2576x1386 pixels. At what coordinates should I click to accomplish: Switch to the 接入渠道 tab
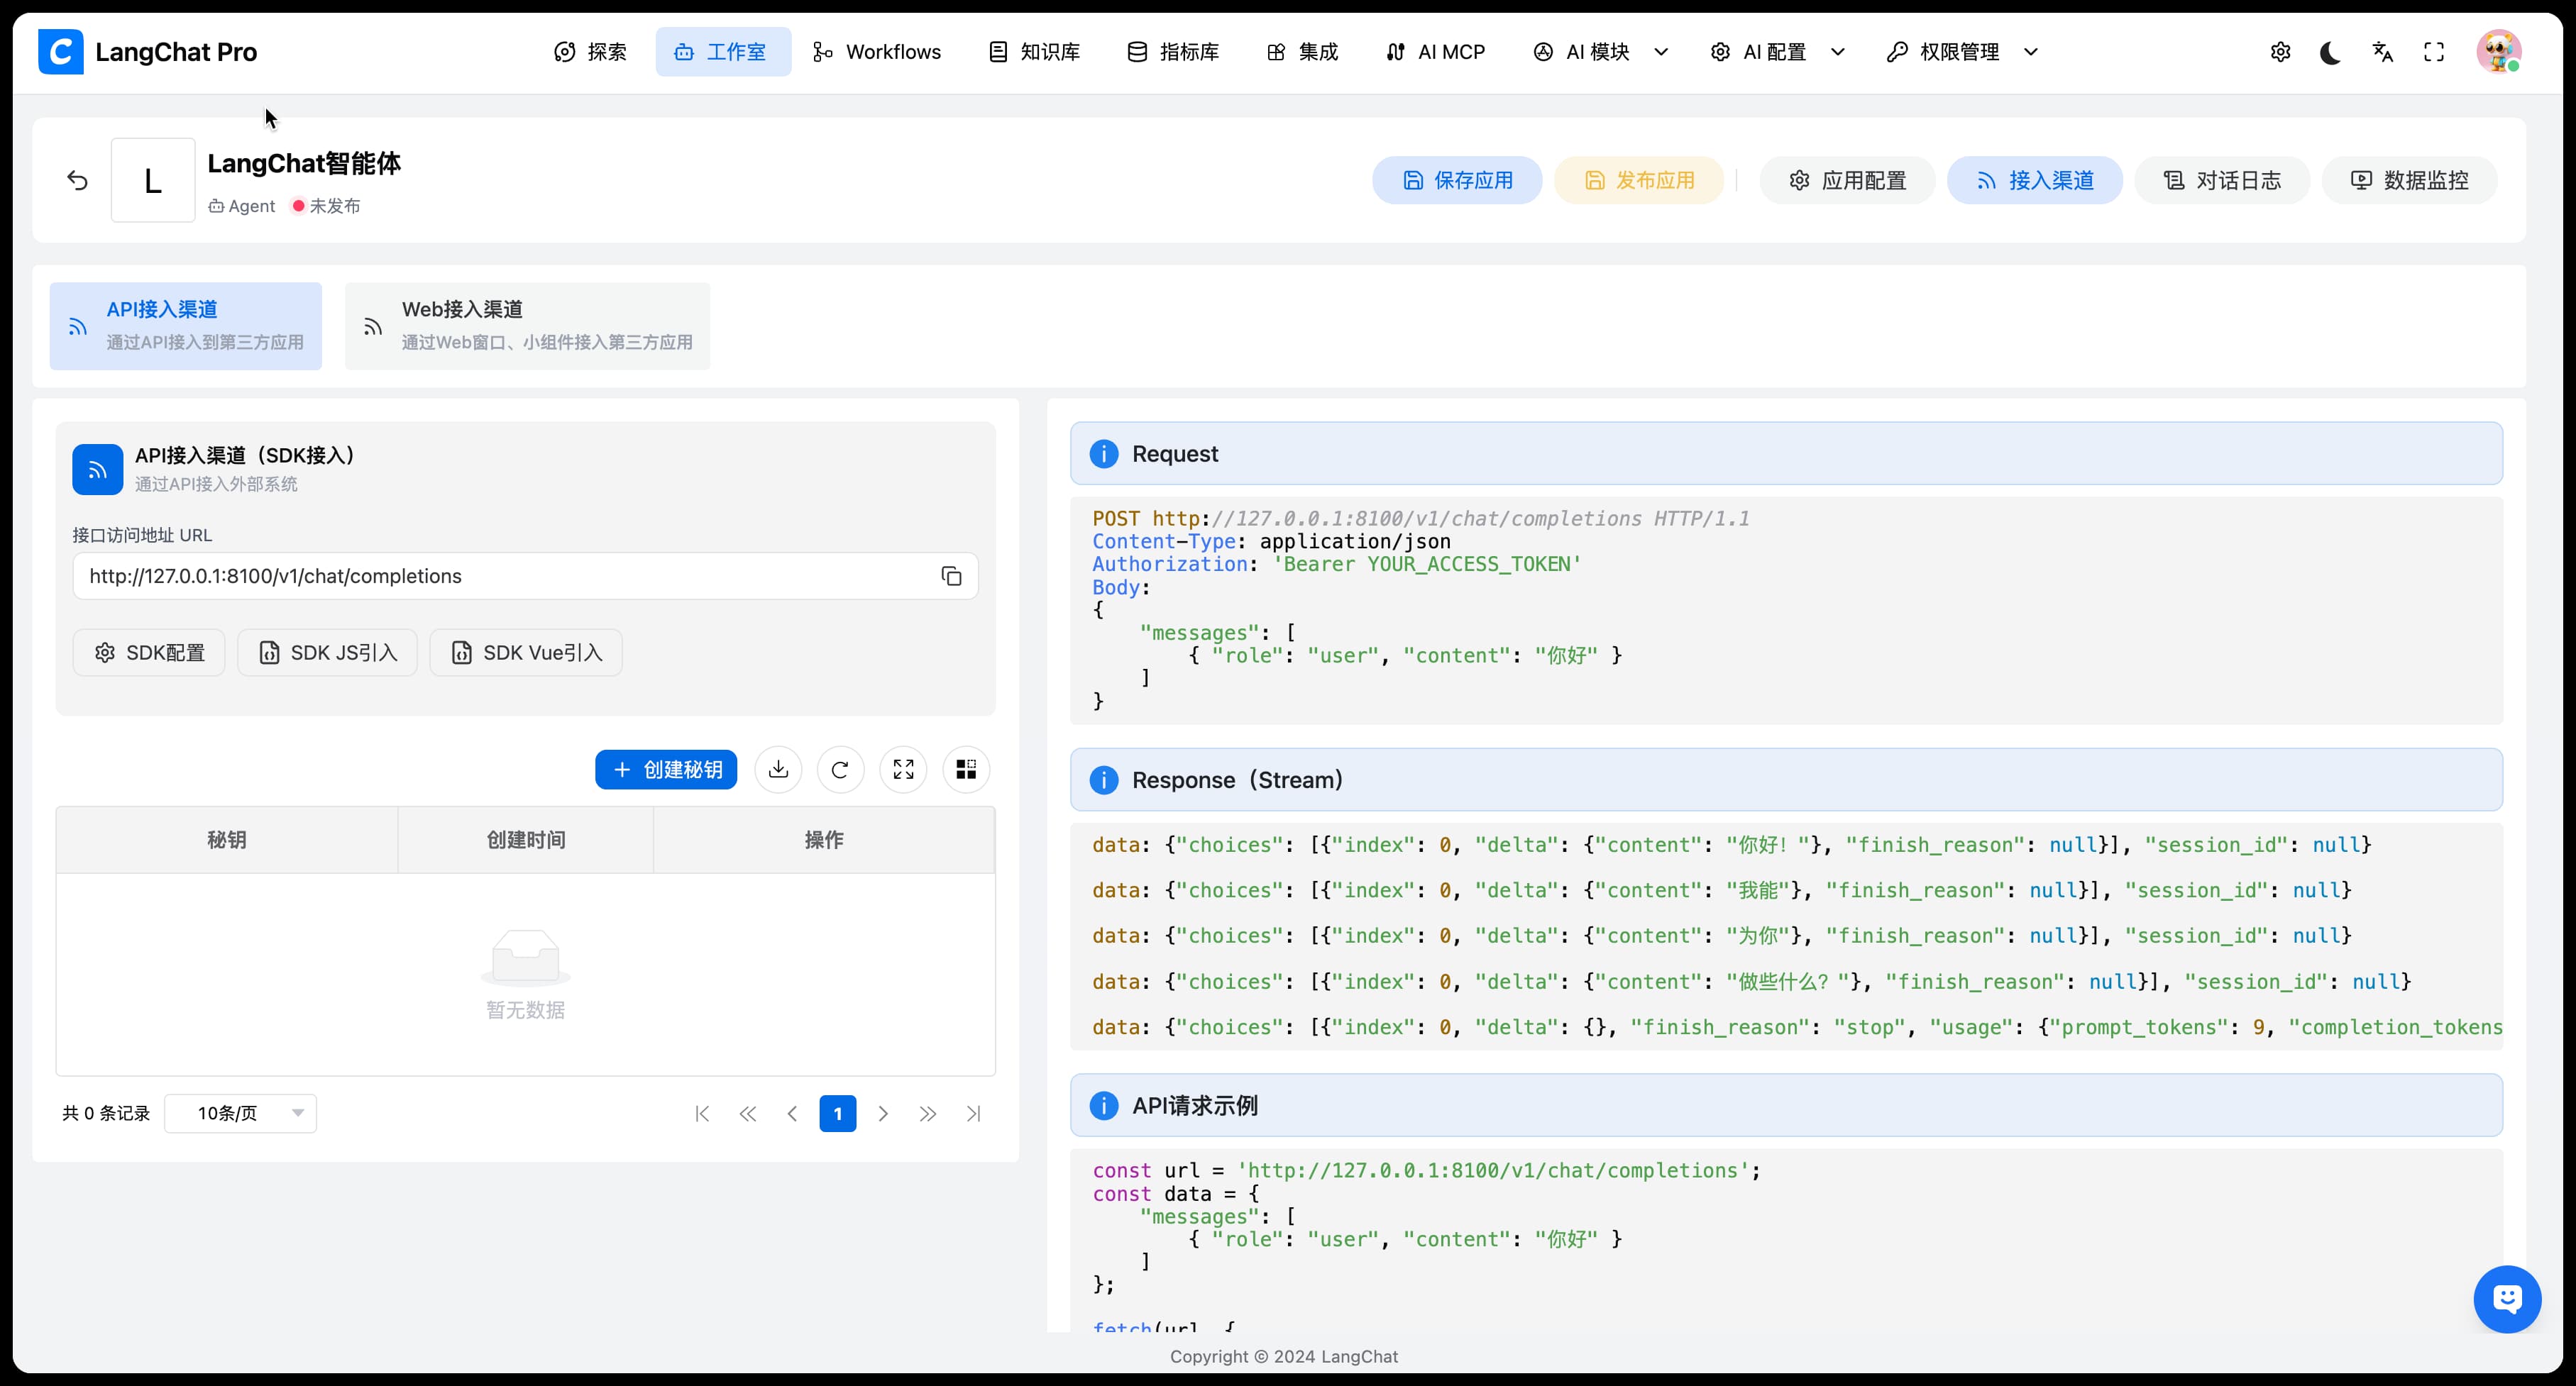pyautogui.click(x=2035, y=181)
